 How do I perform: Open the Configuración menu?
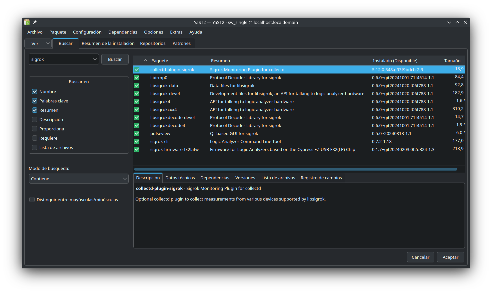(x=87, y=32)
